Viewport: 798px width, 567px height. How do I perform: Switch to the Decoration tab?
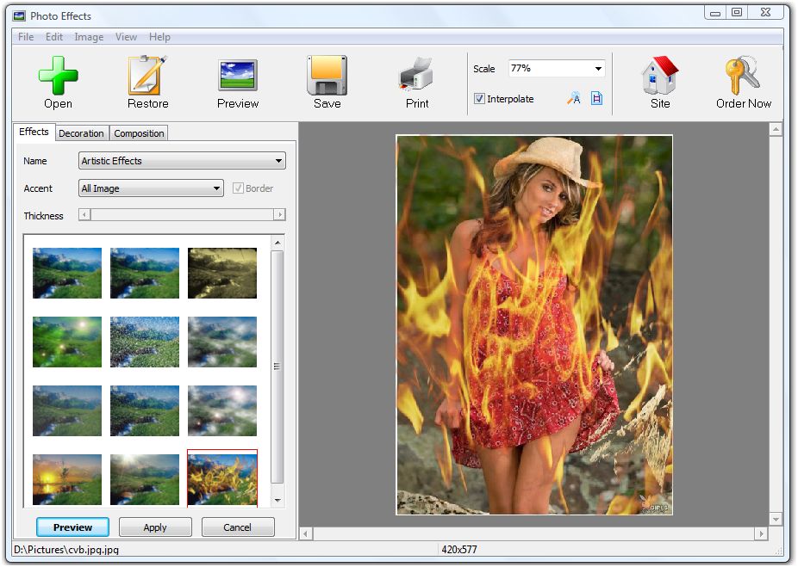[81, 133]
